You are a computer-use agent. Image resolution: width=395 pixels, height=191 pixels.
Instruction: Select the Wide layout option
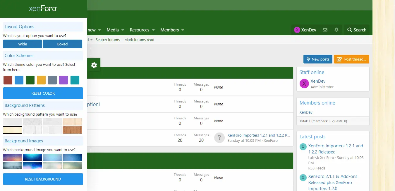point(23,44)
